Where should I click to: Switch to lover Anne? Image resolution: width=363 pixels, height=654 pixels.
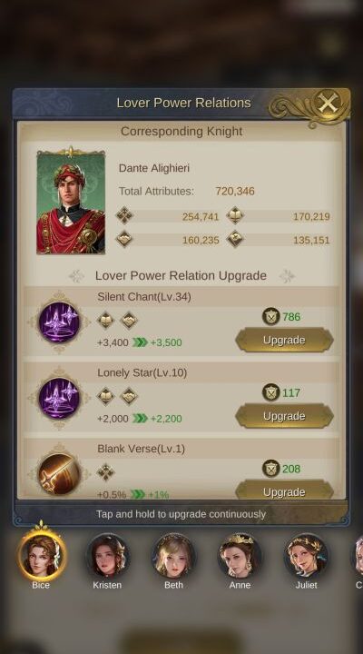pos(240,557)
